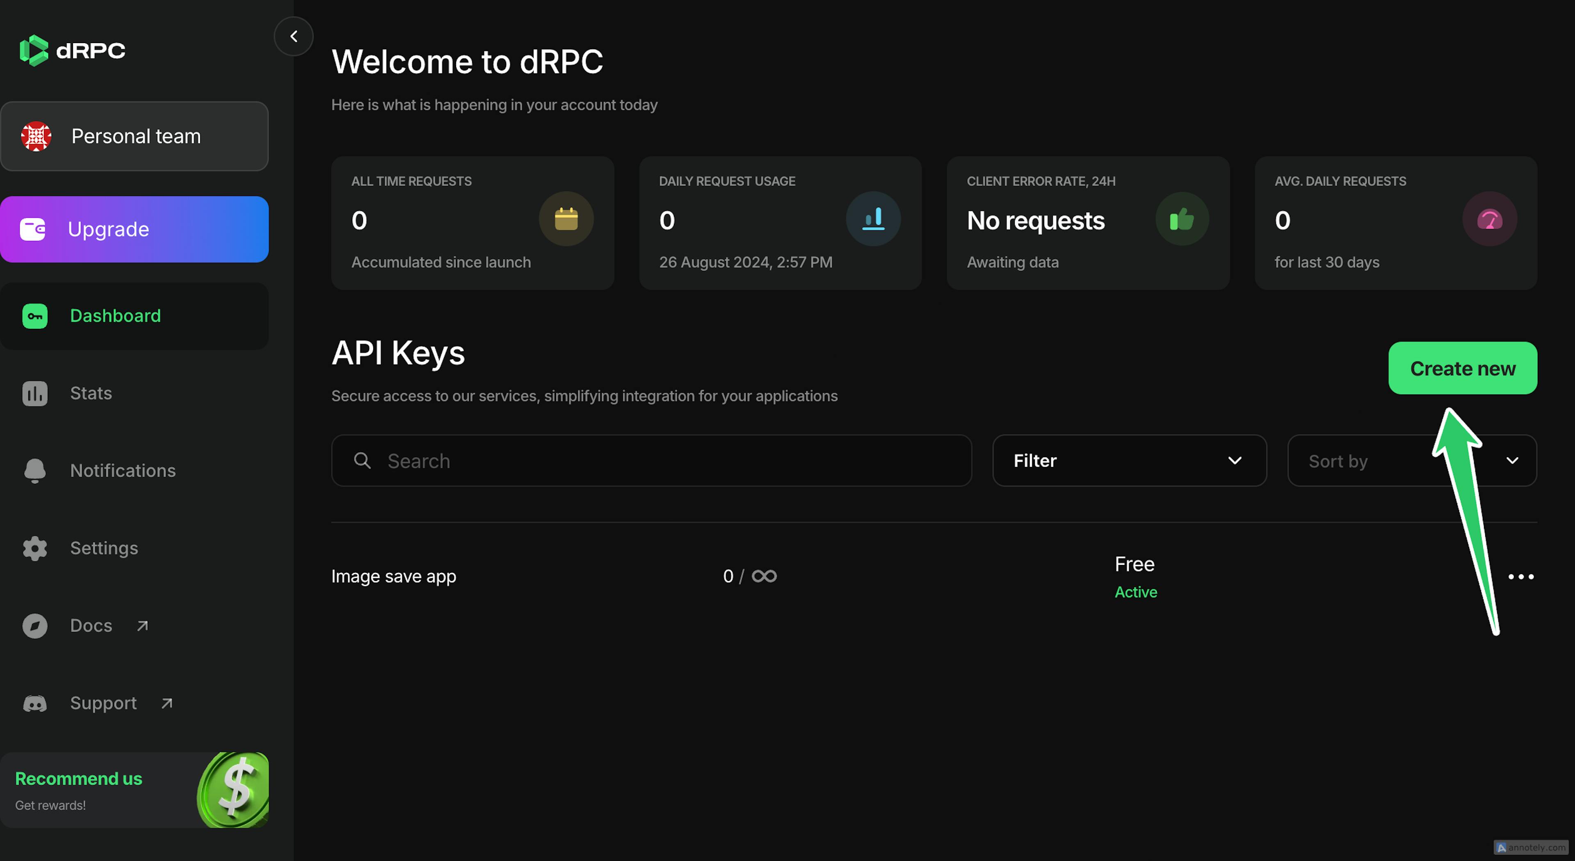Viewport: 1575px width, 861px height.
Task: Click the three-dot menu for Image save app
Action: 1521,576
